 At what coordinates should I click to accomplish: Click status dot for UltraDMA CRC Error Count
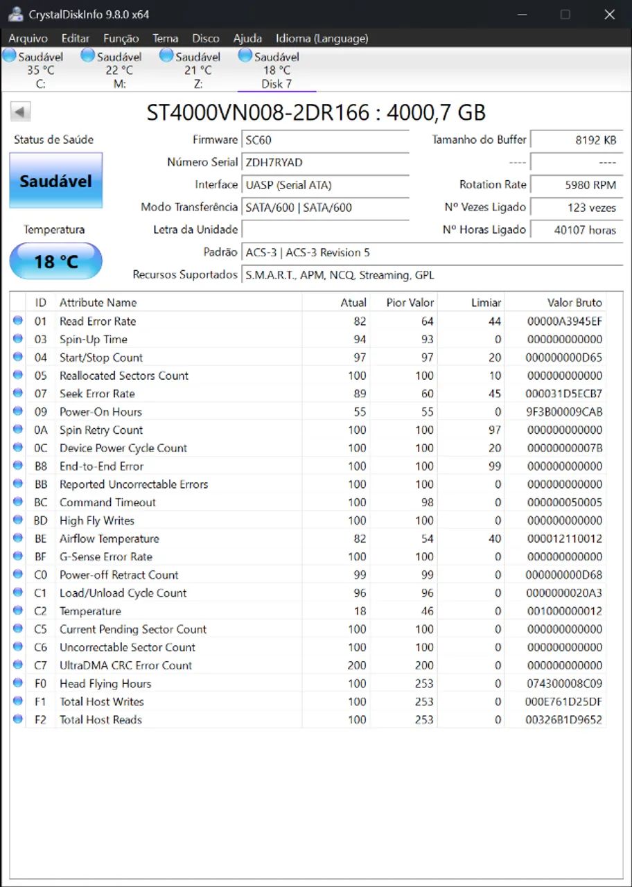pyautogui.click(x=18, y=665)
